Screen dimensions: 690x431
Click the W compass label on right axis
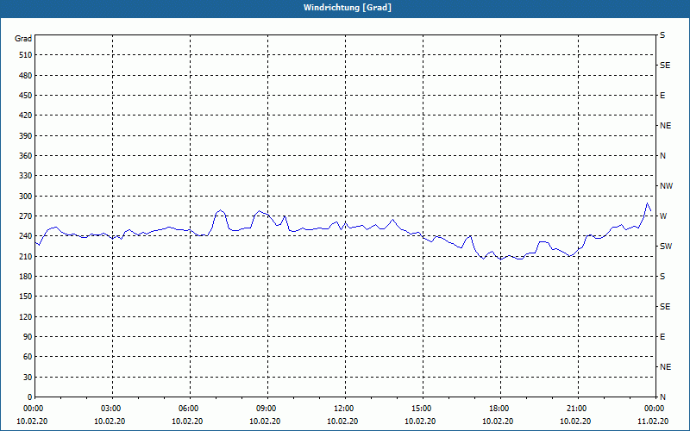click(663, 216)
